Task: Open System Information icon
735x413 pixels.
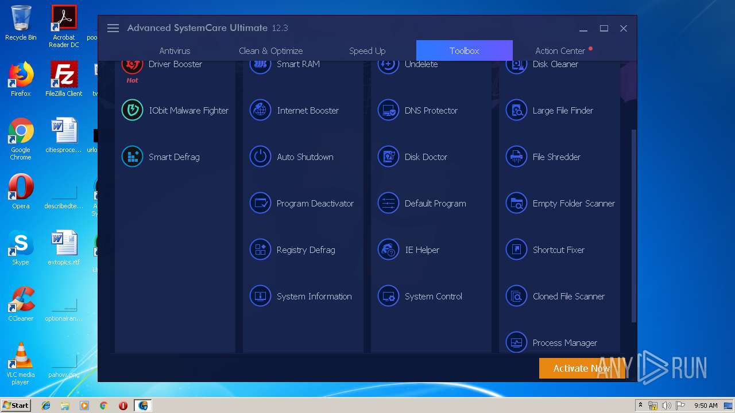Action: coord(260,296)
